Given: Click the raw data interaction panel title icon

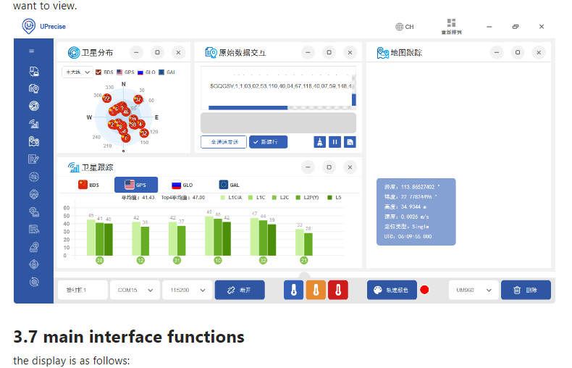Looking at the screenshot, I should [x=211, y=53].
